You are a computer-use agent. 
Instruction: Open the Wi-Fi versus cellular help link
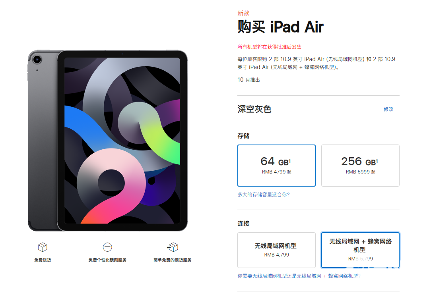pyautogui.click(x=299, y=276)
